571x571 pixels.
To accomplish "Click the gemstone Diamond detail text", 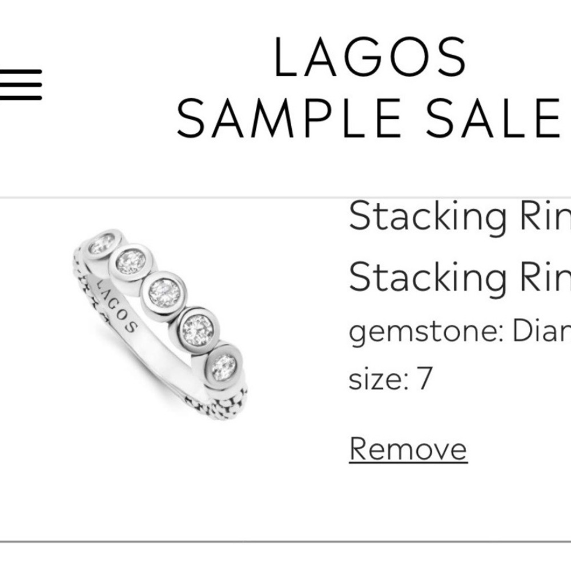I will pyautogui.click(x=457, y=331).
